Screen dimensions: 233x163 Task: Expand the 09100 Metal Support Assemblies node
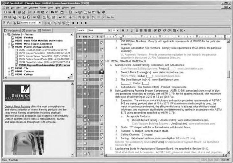pyautogui.click(x=9, y=44)
